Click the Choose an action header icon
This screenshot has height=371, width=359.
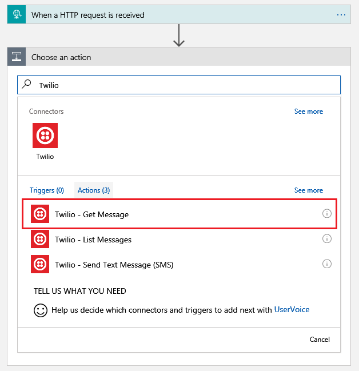point(17,57)
